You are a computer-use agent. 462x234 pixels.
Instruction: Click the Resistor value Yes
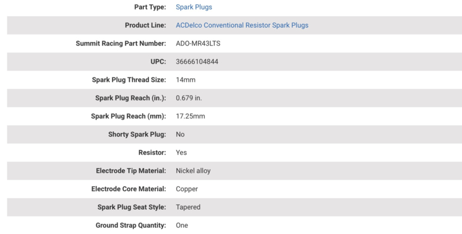(181, 153)
